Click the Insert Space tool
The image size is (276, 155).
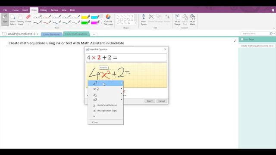point(144,19)
